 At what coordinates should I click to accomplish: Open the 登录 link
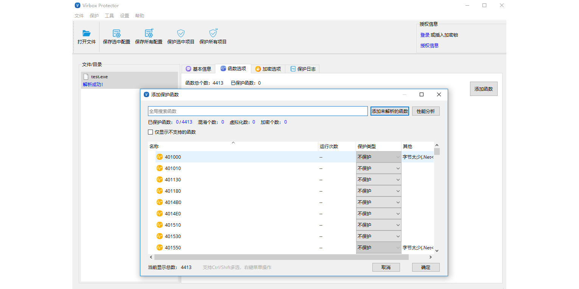pyautogui.click(x=425, y=34)
